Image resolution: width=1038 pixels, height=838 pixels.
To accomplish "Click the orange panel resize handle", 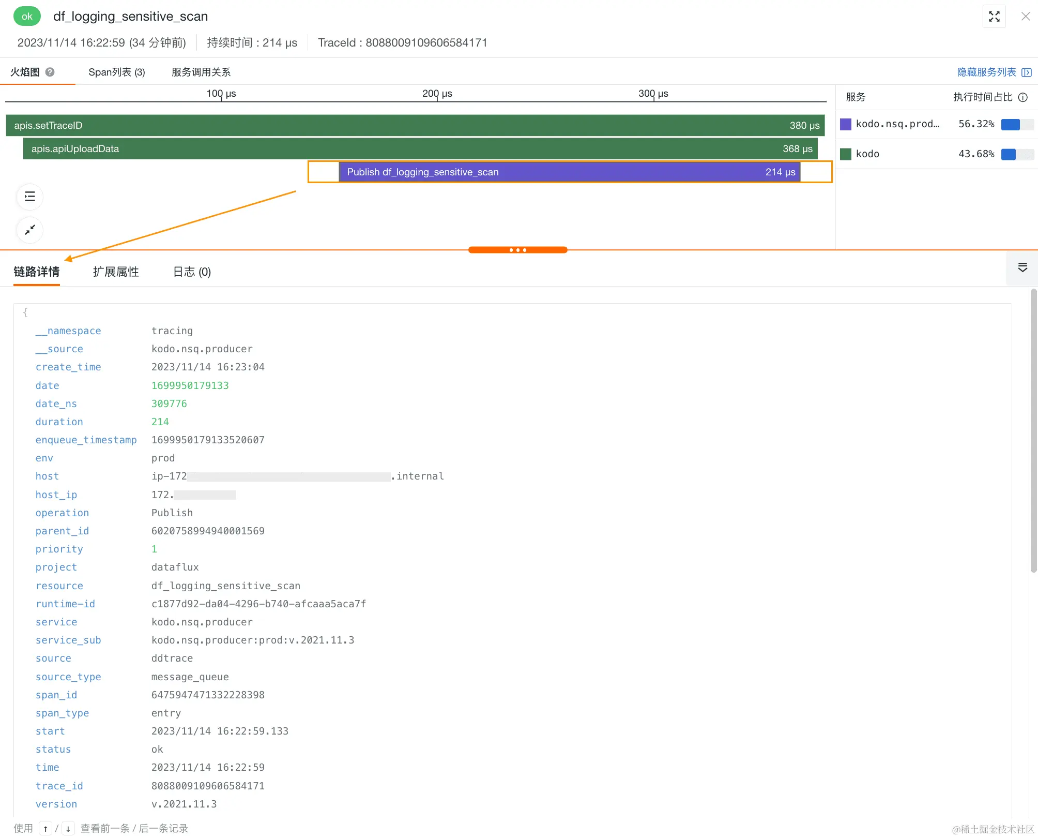I will point(517,250).
